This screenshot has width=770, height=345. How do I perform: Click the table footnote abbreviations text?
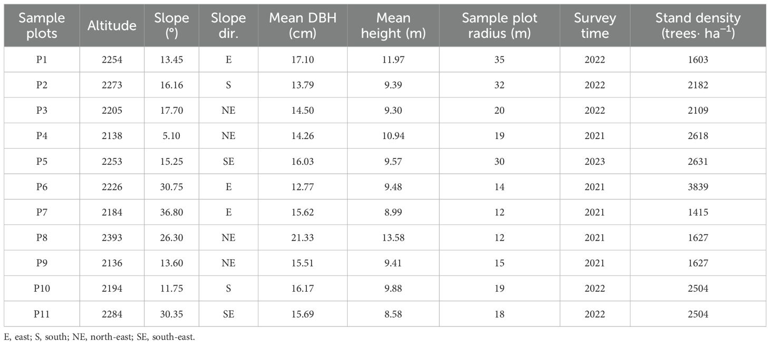pos(100,337)
